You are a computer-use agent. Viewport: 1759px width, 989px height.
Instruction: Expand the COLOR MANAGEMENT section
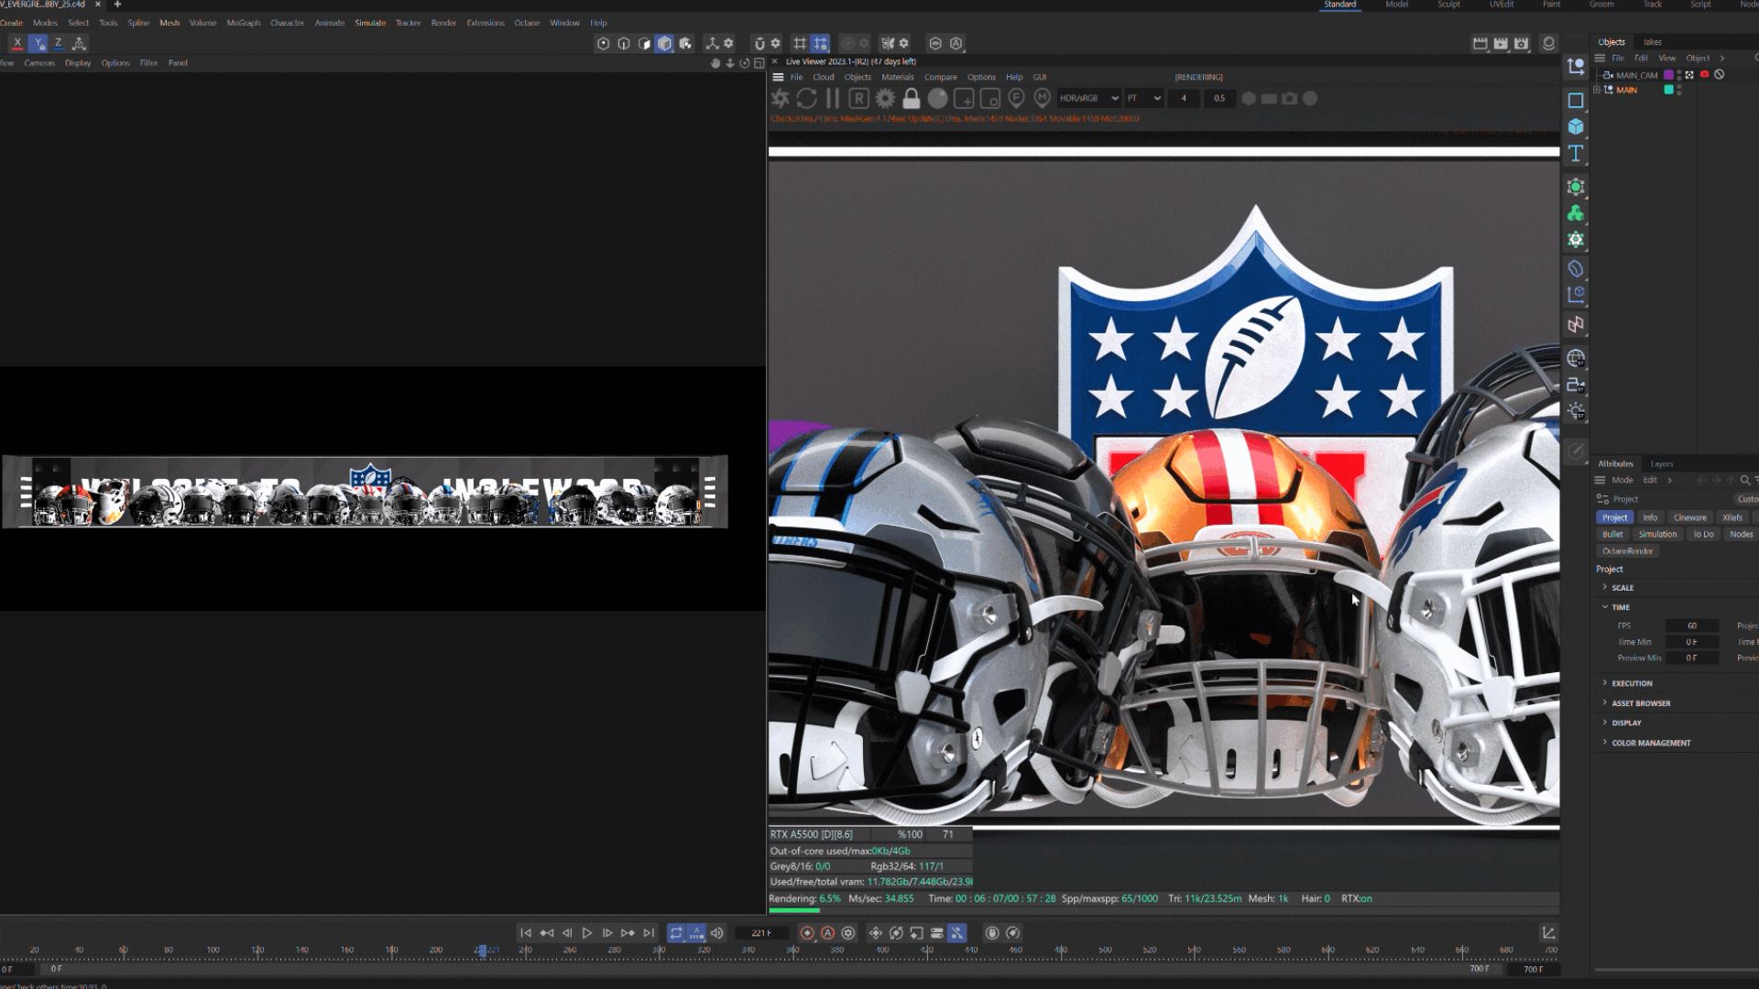pyautogui.click(x=1605, y=743)
